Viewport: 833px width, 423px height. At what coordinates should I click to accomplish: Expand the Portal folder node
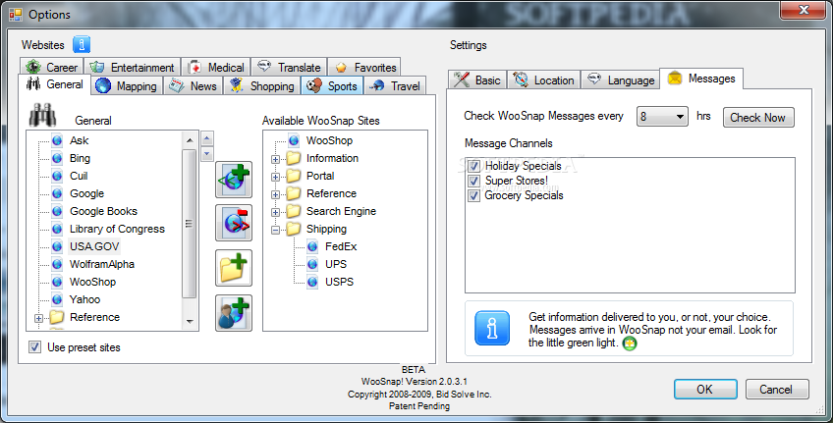[275, 177]
